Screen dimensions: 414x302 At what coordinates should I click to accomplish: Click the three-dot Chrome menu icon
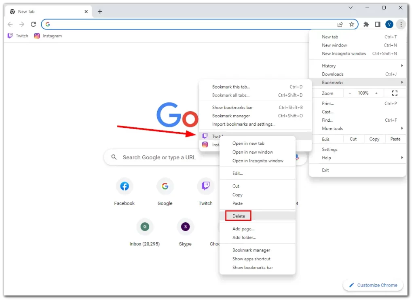tap(401, 24)
